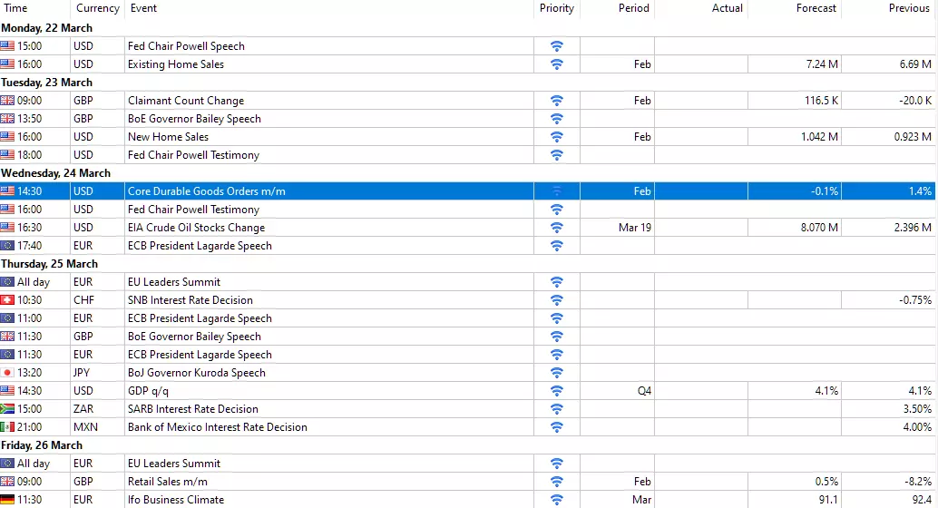Image resolution: width=938 pixels, height=508 pixels.
Task: Click the Japan flag beside BoJ Governor Kuroda Speech
Action: coord(7,372)
